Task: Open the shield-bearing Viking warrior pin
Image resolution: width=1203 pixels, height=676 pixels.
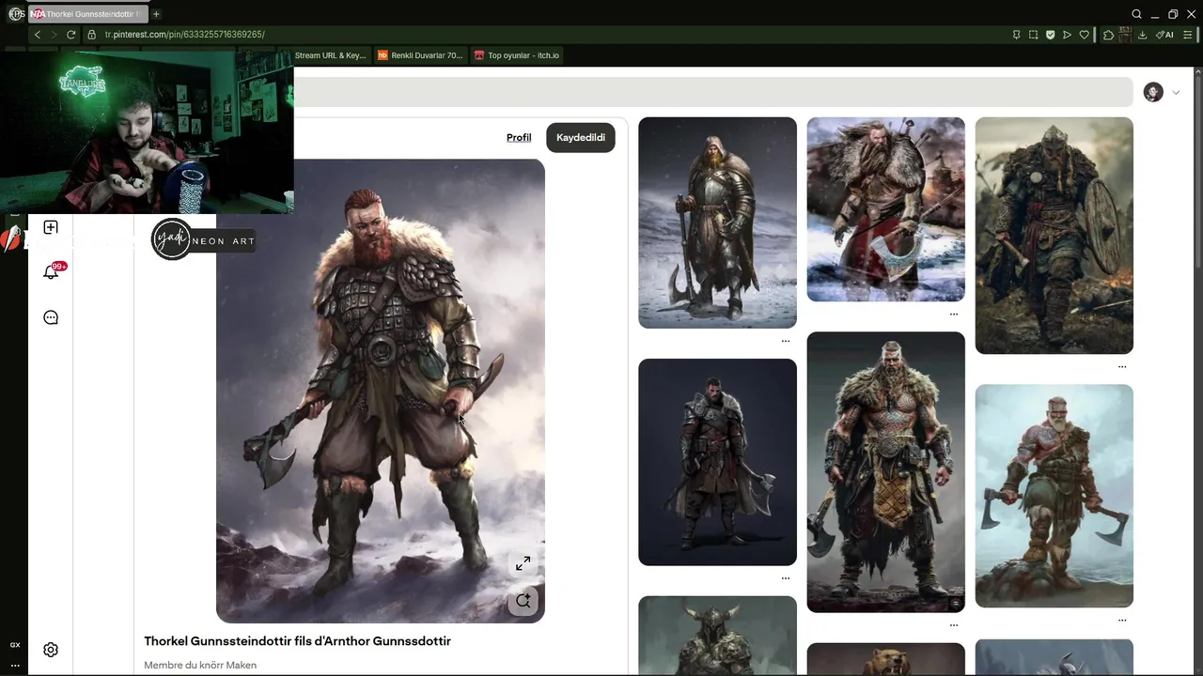Action: pyautogui.click(x=1054, y=236)
